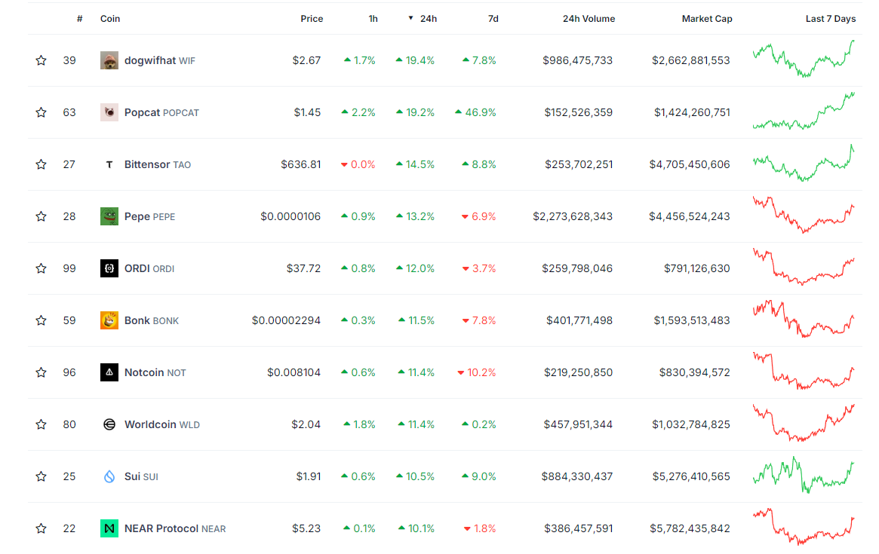This screenshot has height=554, width=879.
Task: Open Sui's green 7-day sparkline chart
Action: tap(804, 475)
